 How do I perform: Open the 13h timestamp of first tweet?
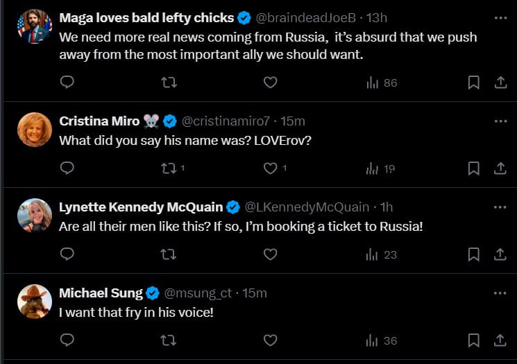377,17
